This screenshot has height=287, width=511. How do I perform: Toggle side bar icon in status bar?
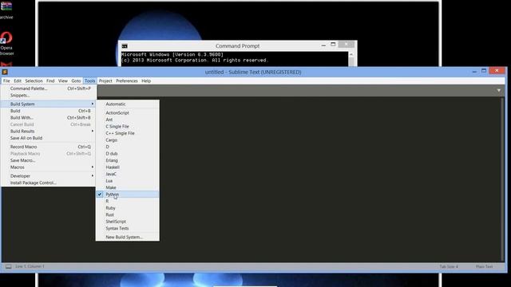pyautogui.click(x=9, y=266)
